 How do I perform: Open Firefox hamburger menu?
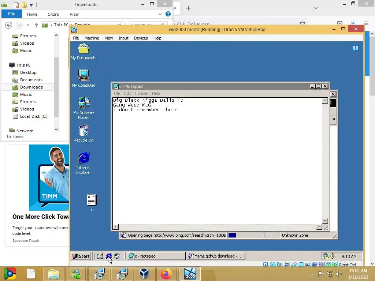click(366, 23)
